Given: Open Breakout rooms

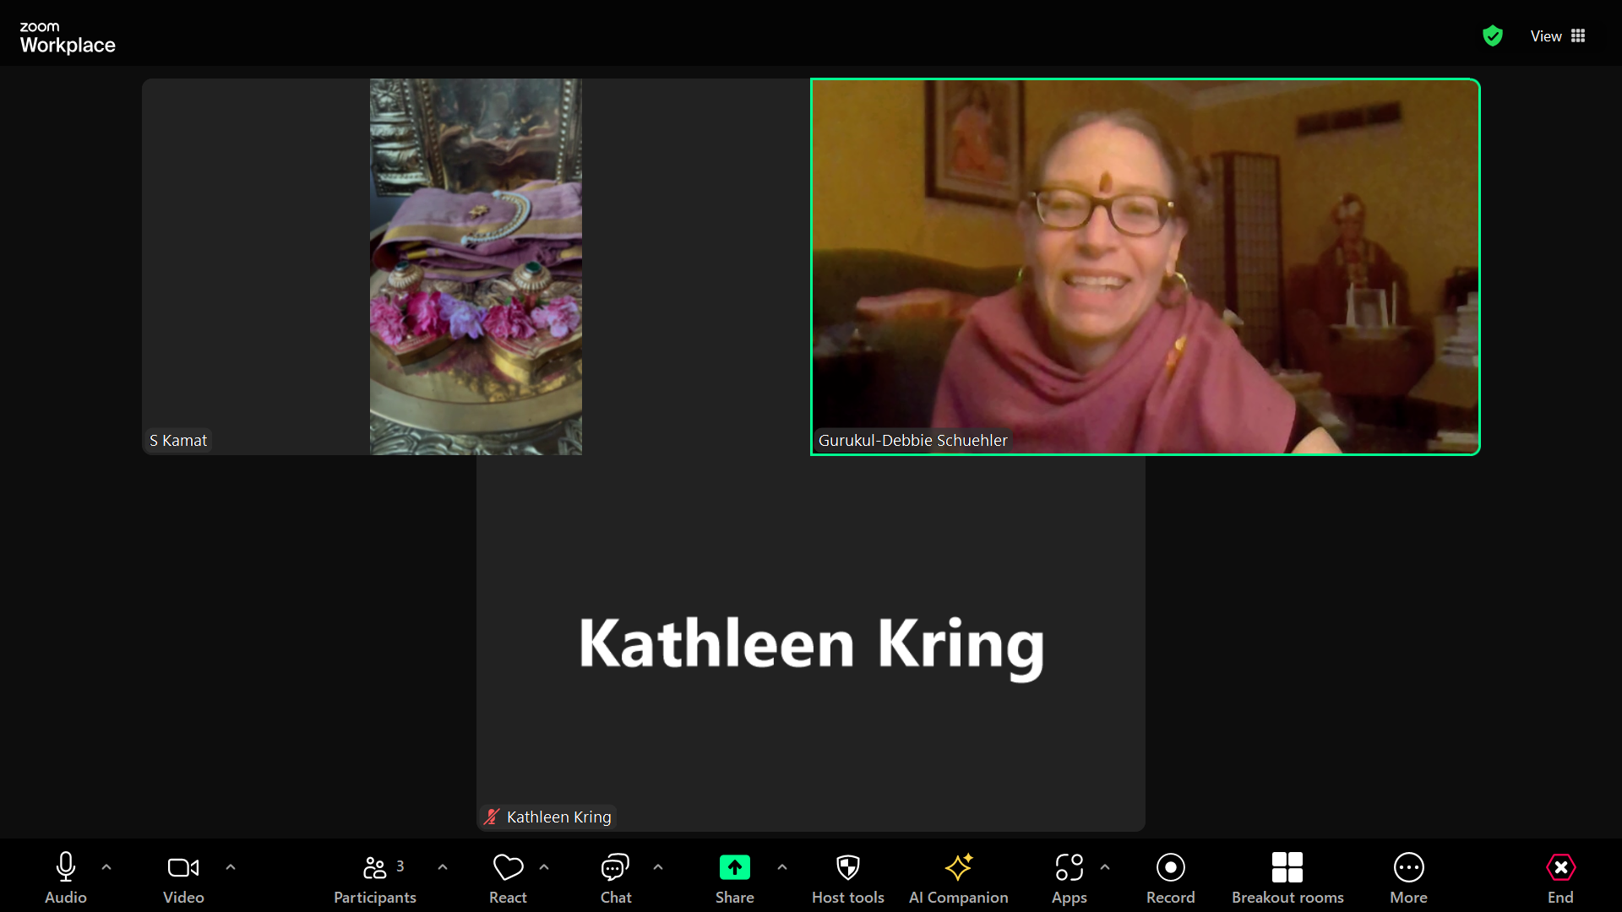Looking at the screenshot, I should 1287,877.
